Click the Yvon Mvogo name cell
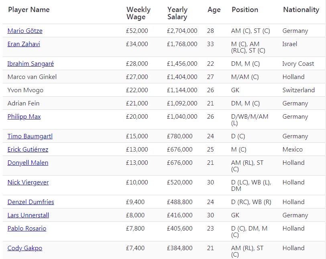Viewport: 326px width, 259px height. (x=25, y=90)
